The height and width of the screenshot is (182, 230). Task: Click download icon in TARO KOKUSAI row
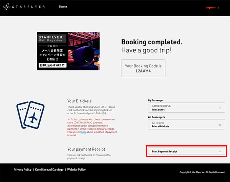pyautogui.click(x=220, y=108)
